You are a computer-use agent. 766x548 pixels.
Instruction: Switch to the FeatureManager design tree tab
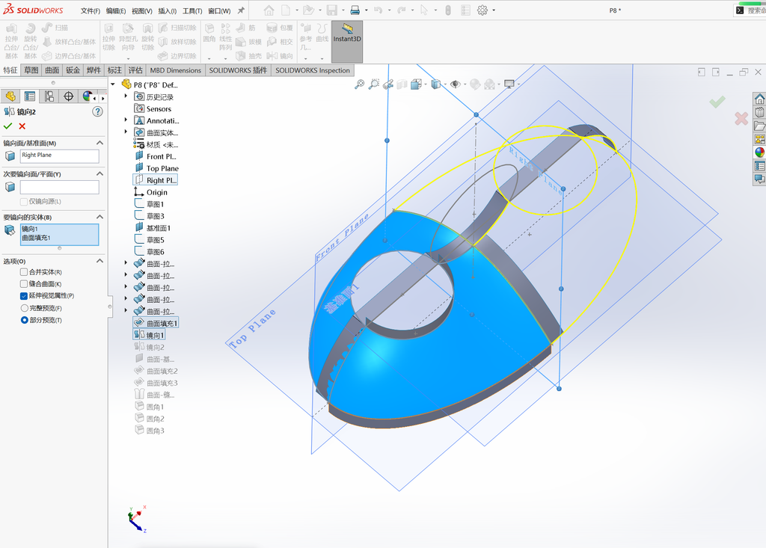coord(10,96)
